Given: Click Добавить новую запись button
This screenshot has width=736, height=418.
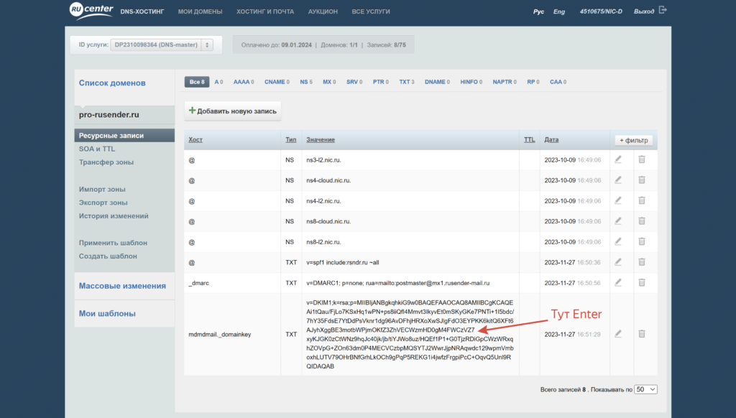Looking at the screenshot, I should click(x=232, y=111).
